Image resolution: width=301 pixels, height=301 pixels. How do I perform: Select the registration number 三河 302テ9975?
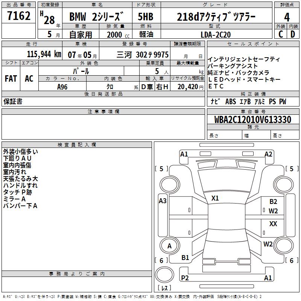pyautogui.click(x=143, y=55)
